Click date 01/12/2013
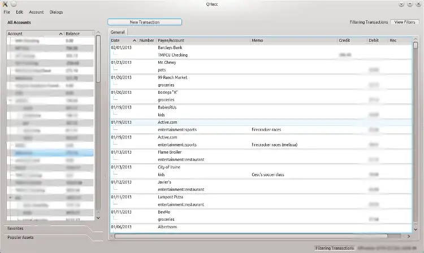Screen dimensions: 424x253 [121, 182]
